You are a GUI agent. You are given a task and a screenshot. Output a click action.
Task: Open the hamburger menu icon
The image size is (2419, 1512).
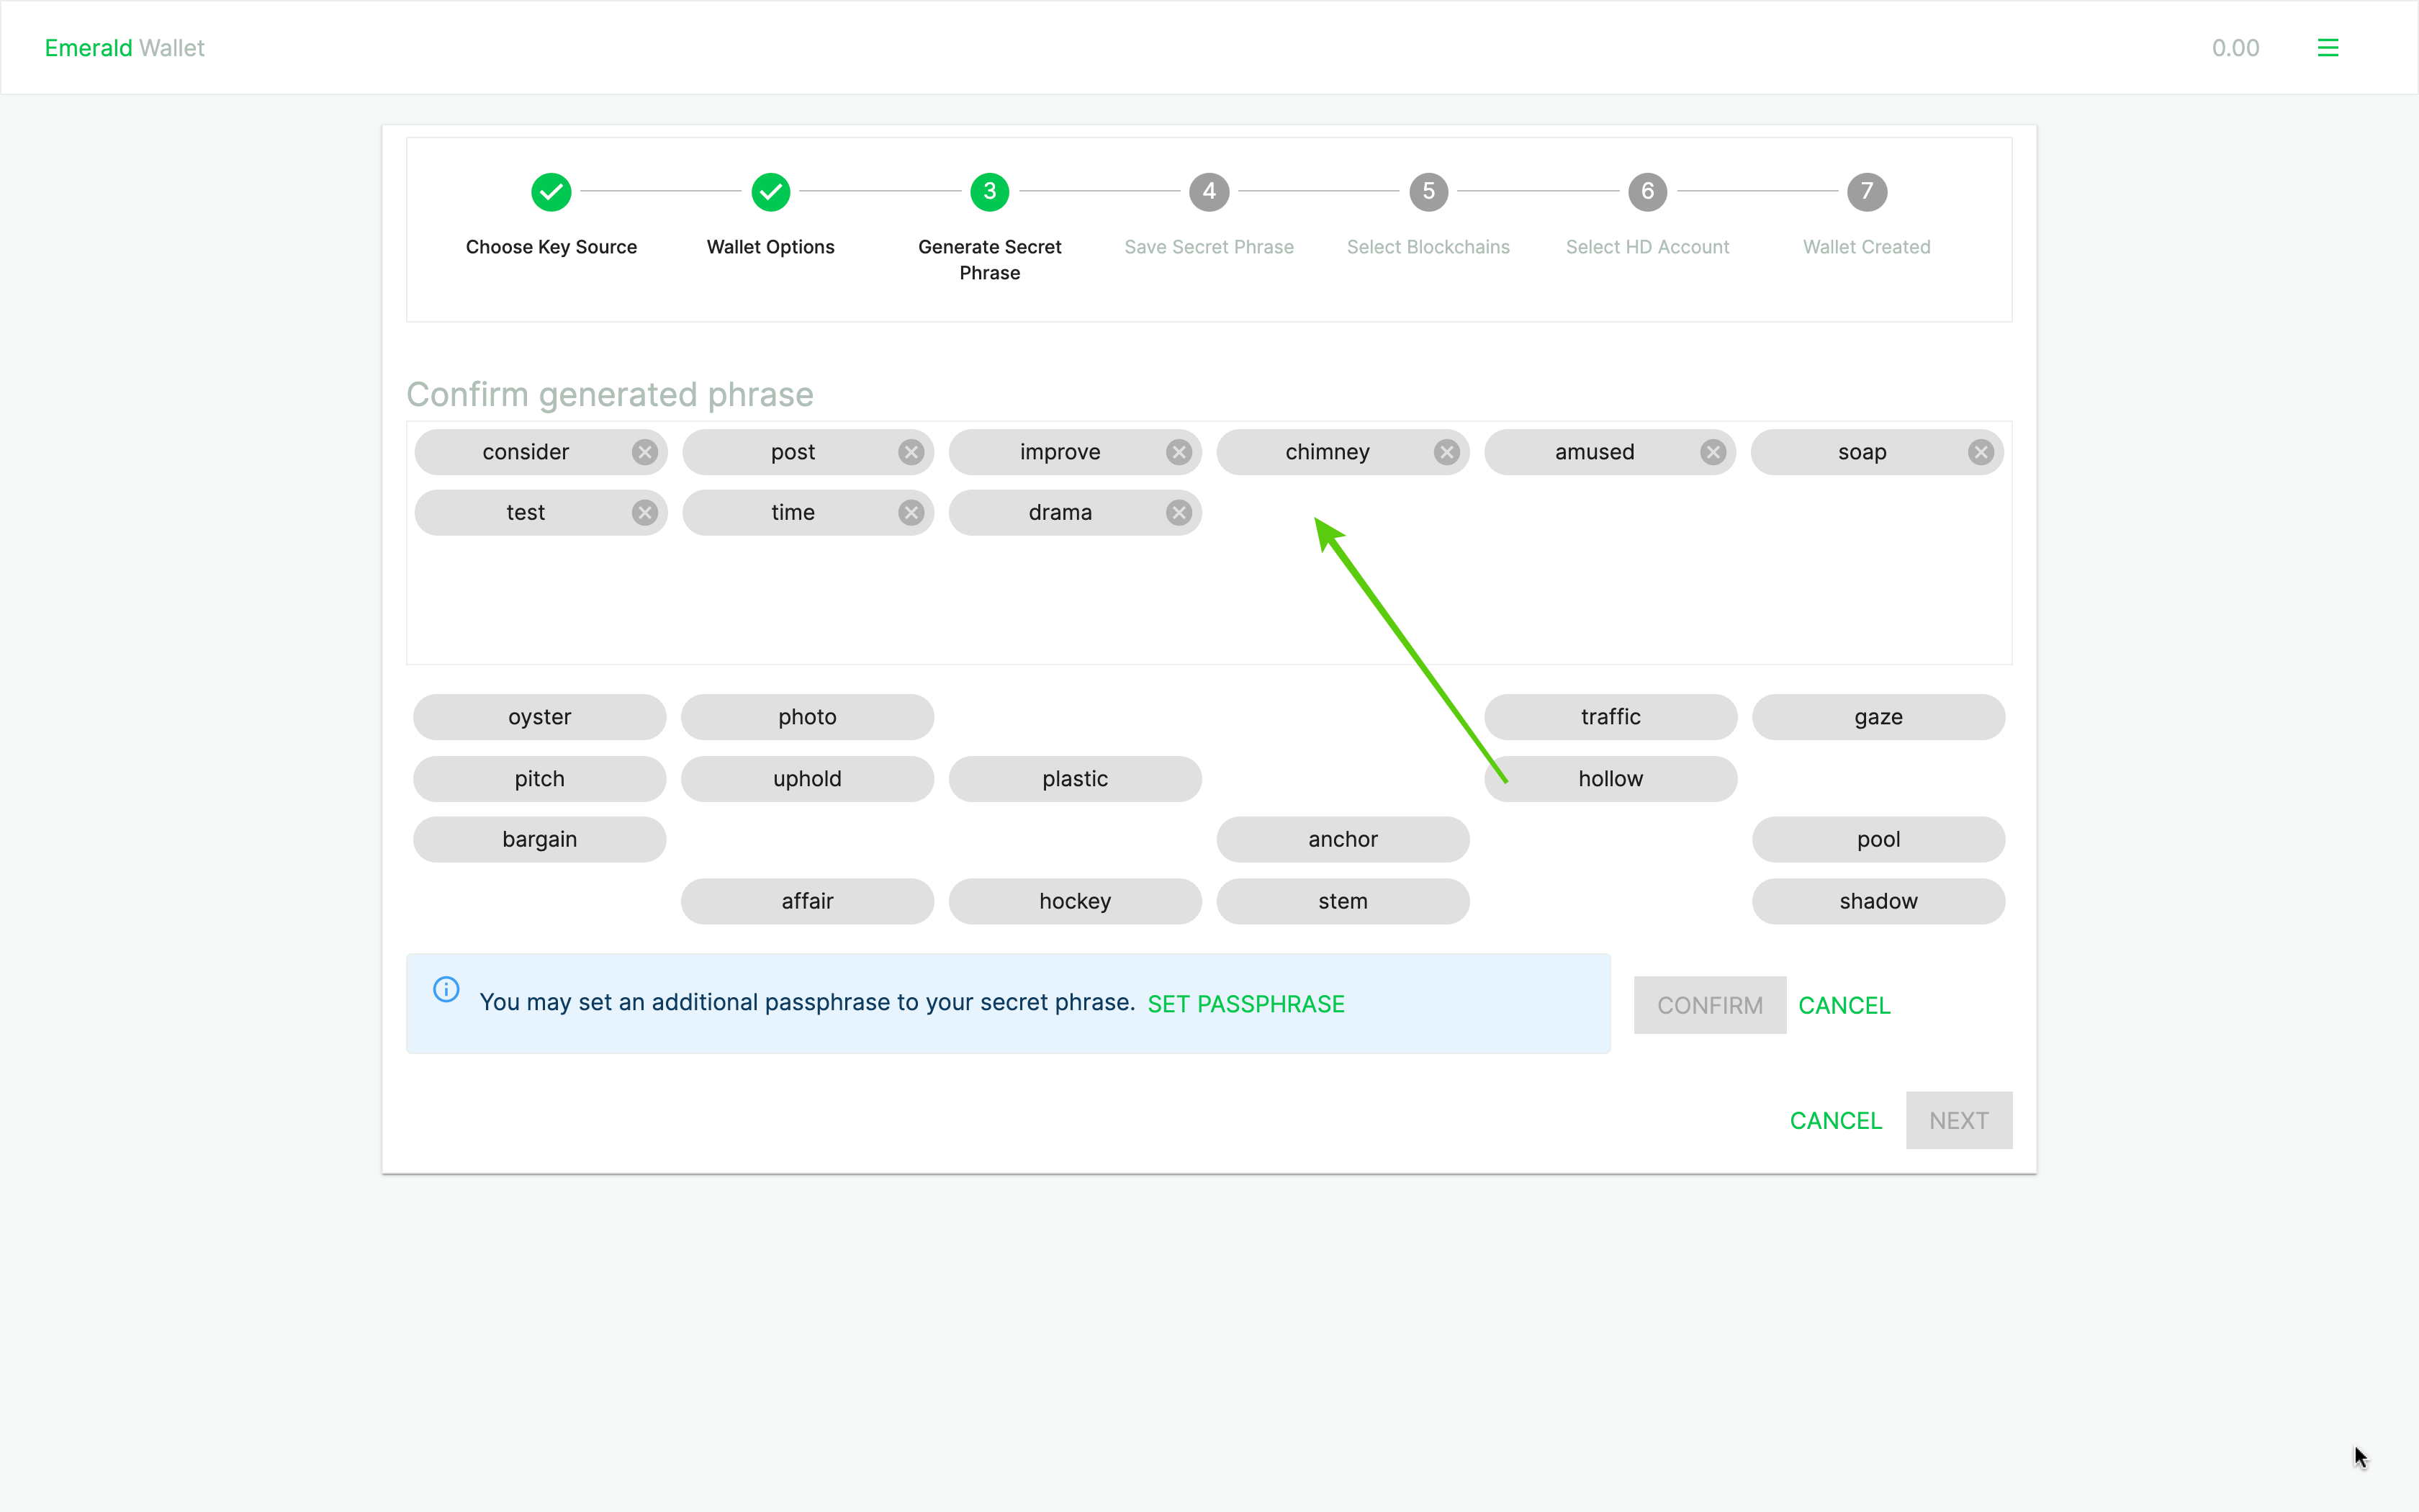[2327, 48]
